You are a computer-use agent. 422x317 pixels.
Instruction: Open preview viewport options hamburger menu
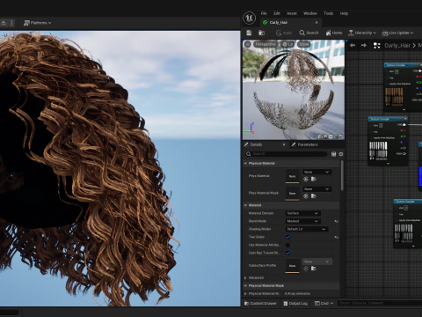pos(248,44)
